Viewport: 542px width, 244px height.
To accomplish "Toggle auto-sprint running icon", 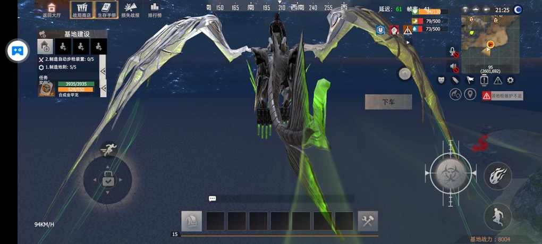I will pyautogui.click(x=108, y=150).
